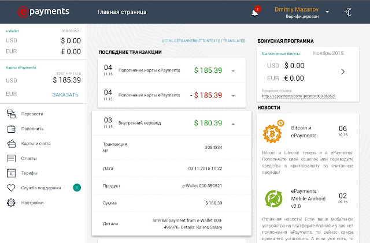Click card USD balance $ 185.39
The width and height of the screenshot is (370, 243).
pyautogui.click(x=67, y=80)
